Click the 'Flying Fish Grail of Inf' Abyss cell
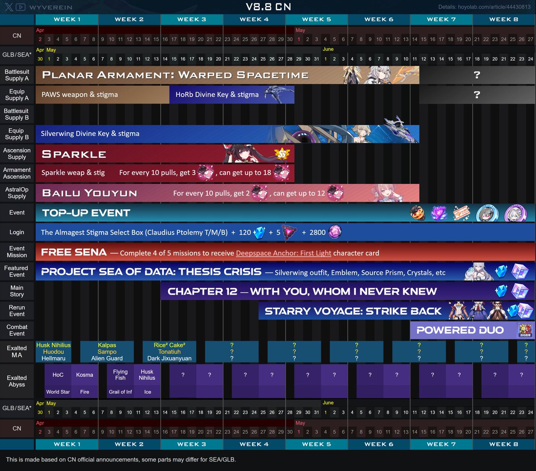 120,381
